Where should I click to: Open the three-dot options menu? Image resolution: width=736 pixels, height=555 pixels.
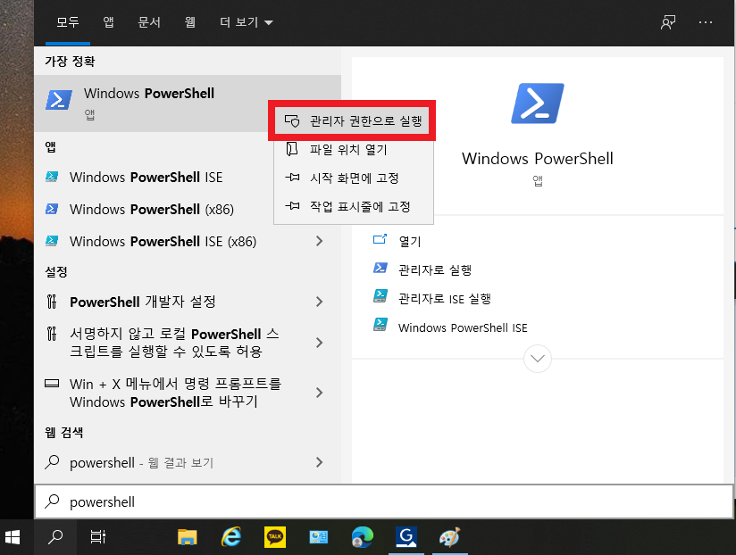coord(706,22)
